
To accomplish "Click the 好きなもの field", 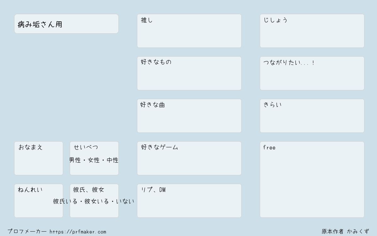I will pos(189,73).
